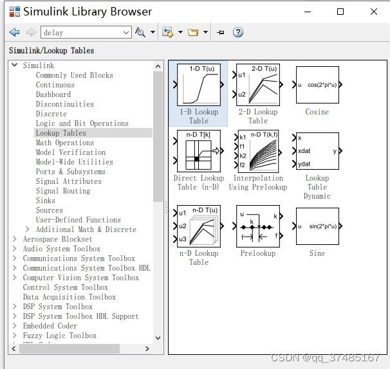
Task: Click the Back navigation arrow
Action: pos(14,32)
